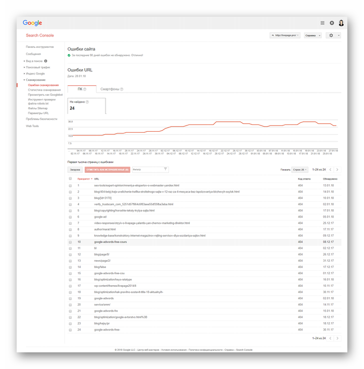Viewport: 364px width, 369px height.
Task: Open URL blog/kejsy/pr in row 23
Action: click(102, 323)
